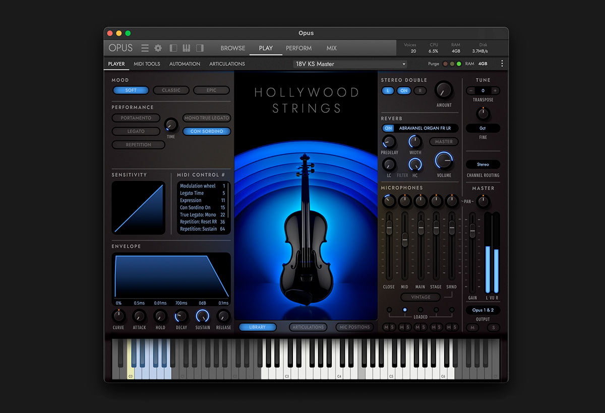Open the Automation sub-tab
This screenshot has width=605, height=413.
(x=185, y=64)
